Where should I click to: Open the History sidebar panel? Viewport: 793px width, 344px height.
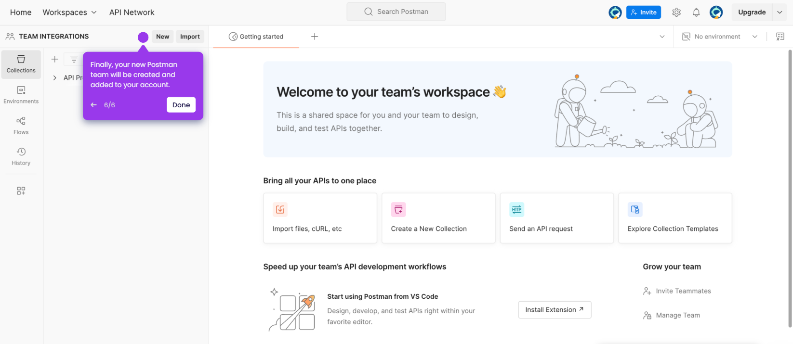[x=21, y=157]
